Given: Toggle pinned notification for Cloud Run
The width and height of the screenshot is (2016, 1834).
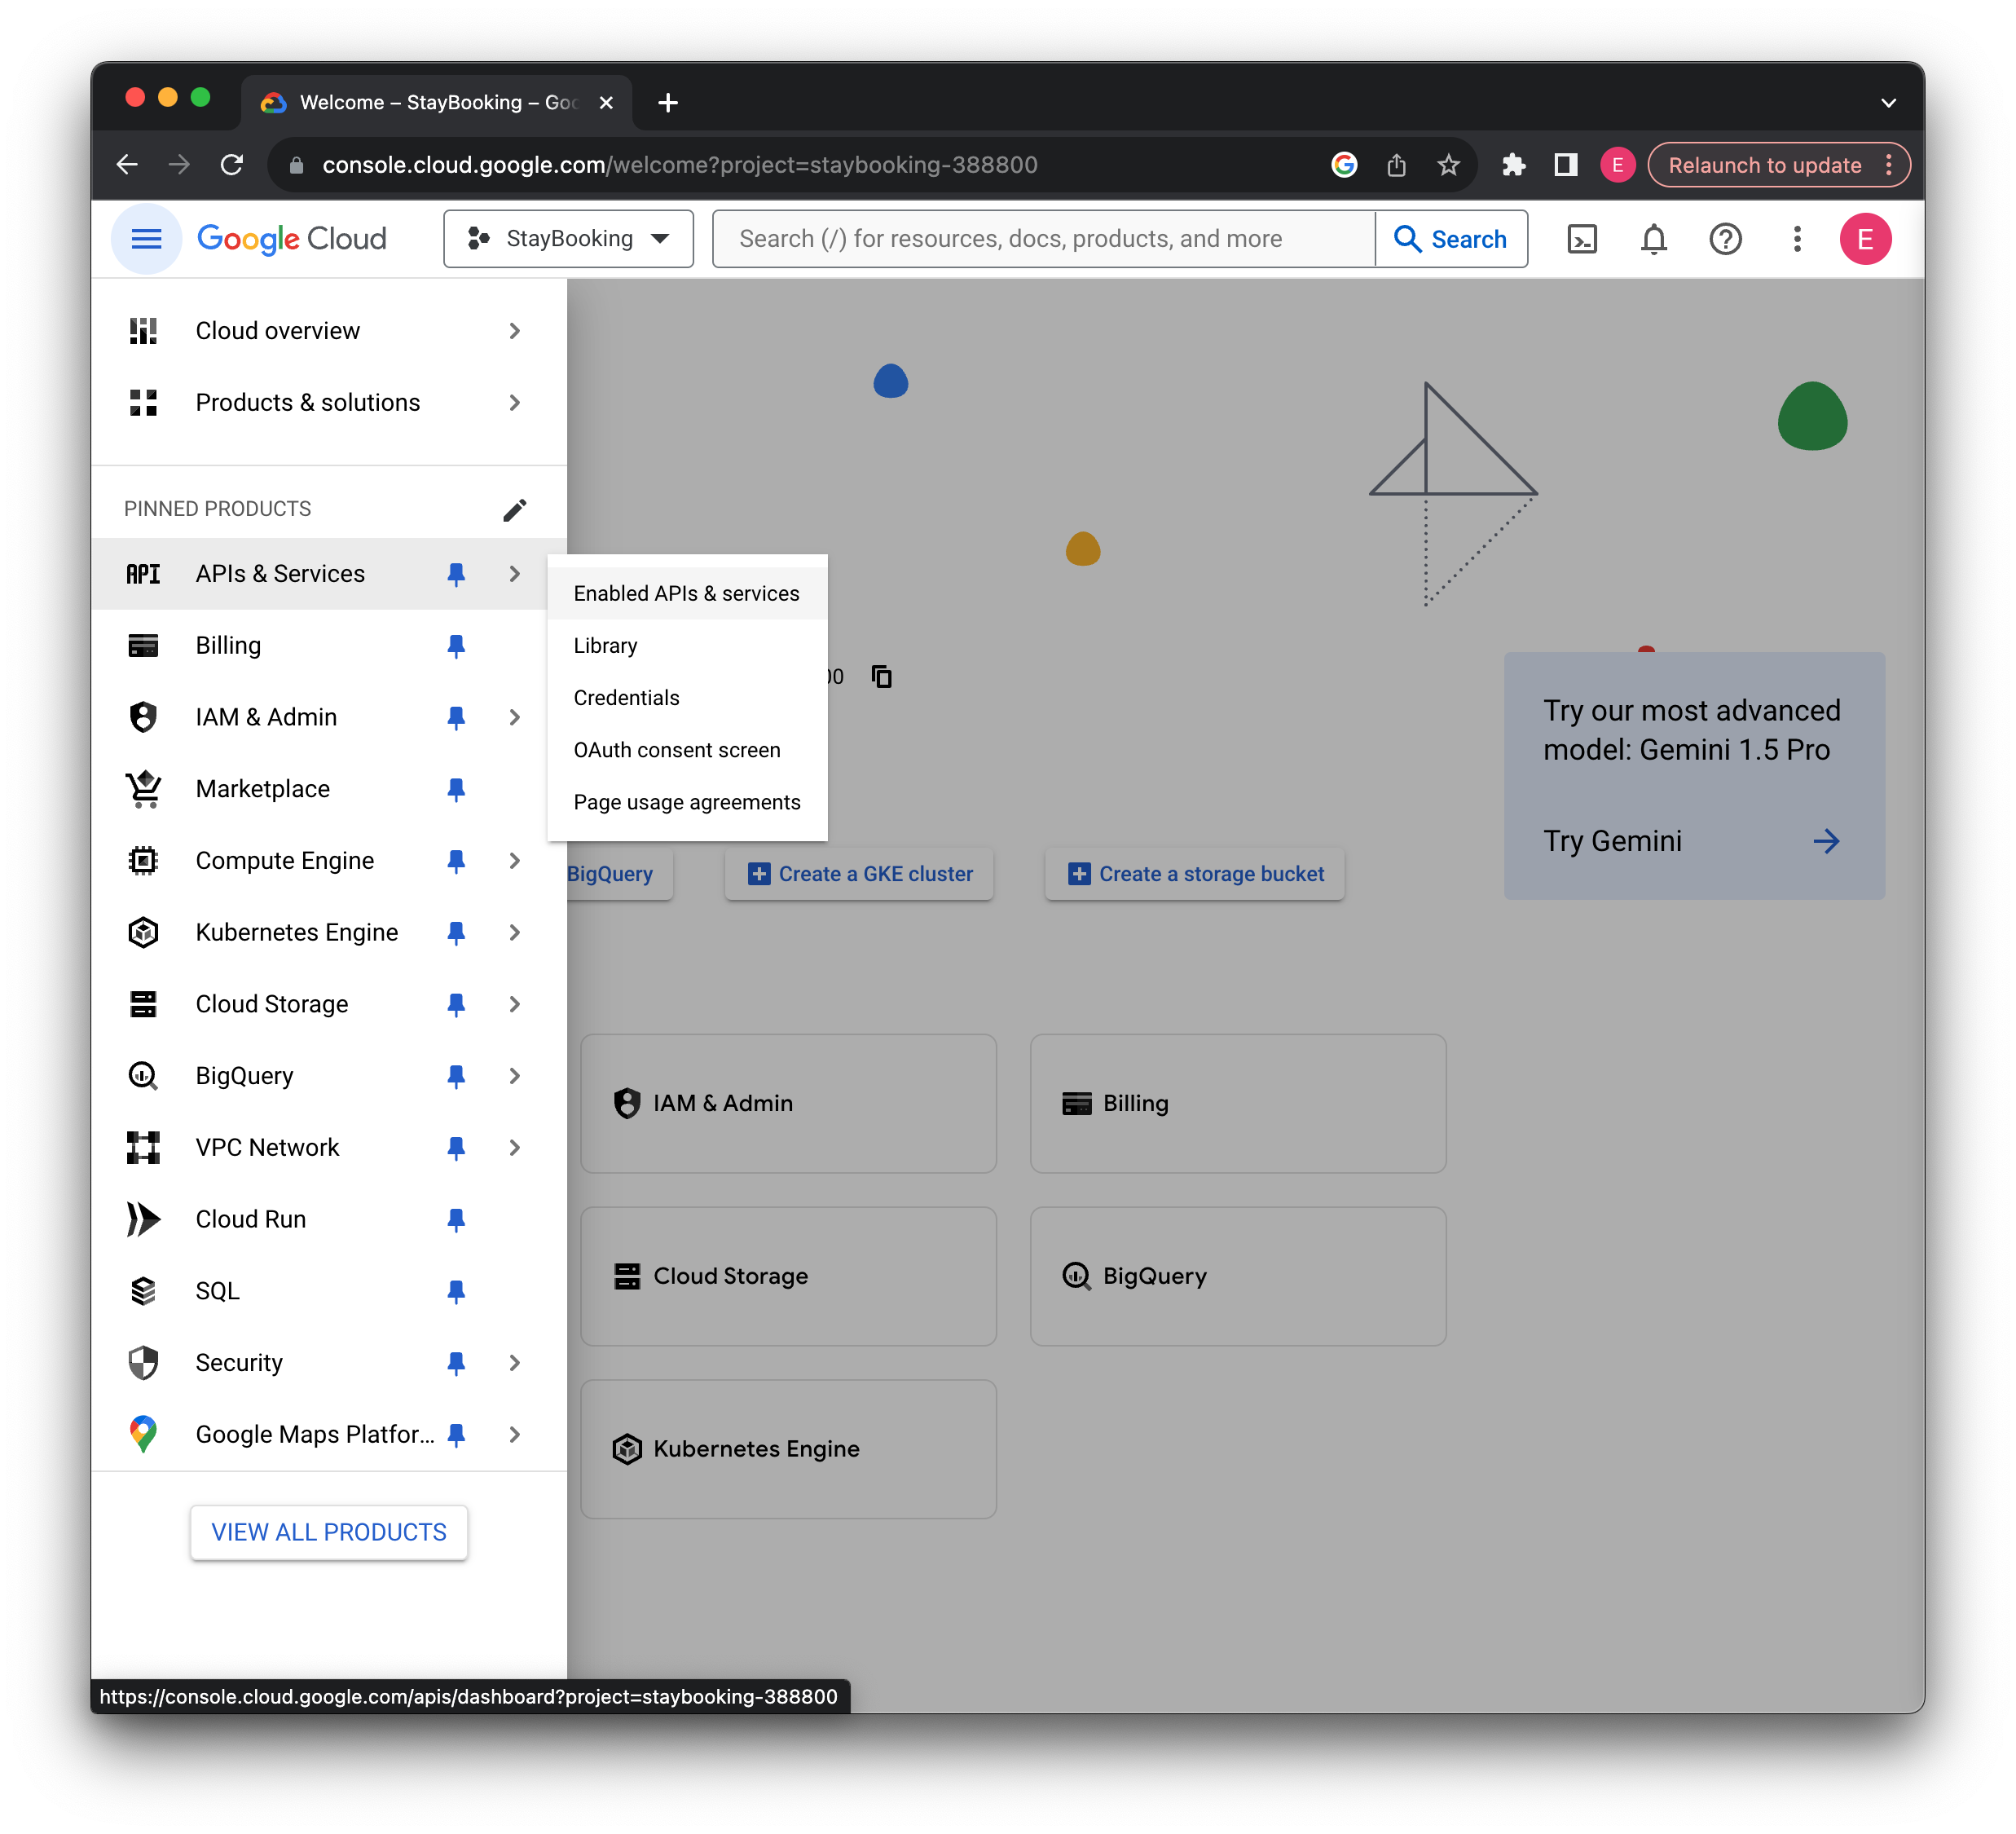Looking at the screenshot, I should pyautogui.click(x=456, y=1219).
